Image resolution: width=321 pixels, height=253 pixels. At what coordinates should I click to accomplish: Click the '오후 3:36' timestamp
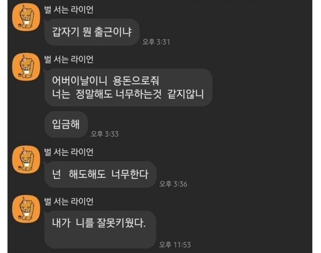point(173,184)
